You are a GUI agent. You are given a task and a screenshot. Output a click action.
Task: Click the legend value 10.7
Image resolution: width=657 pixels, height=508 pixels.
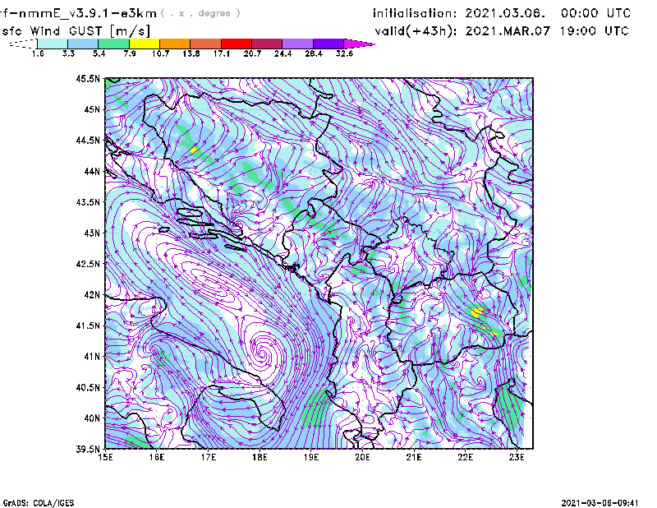pyautogui.click(x=160, y=53)
